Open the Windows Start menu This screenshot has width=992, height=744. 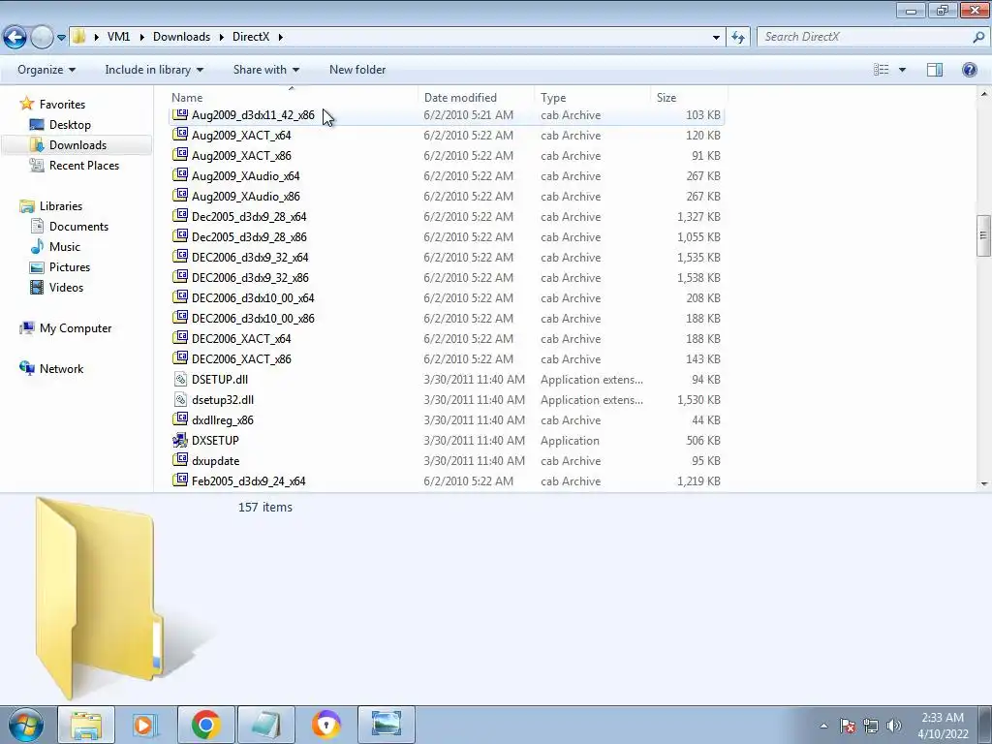[x=26, y=725]
